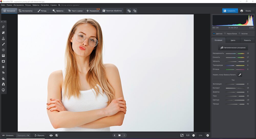Click the before/after compare icon
256x139 pixels.
click(x=57, y=135)
